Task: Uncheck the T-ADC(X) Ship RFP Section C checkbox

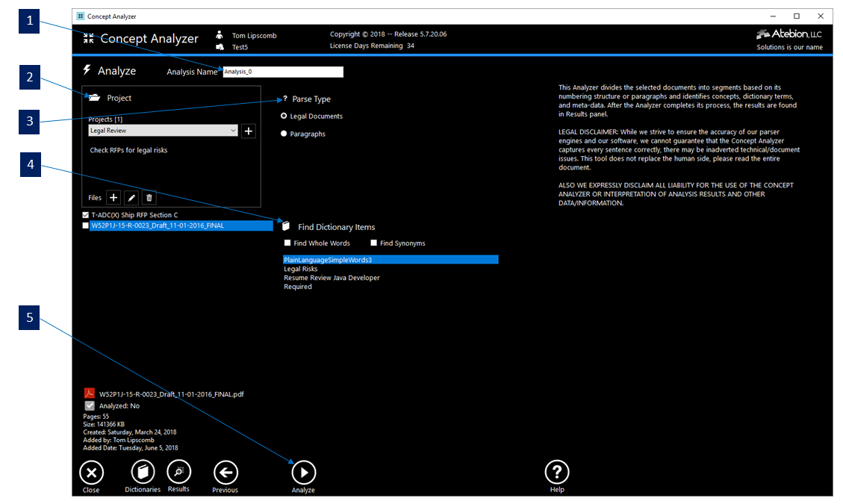Action: coord(85,214)
